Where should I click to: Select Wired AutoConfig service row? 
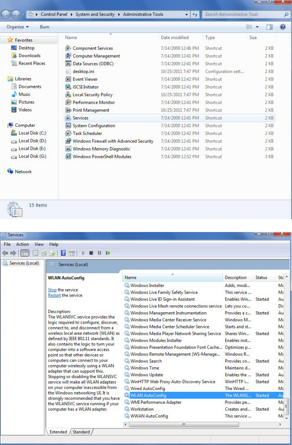203,389
